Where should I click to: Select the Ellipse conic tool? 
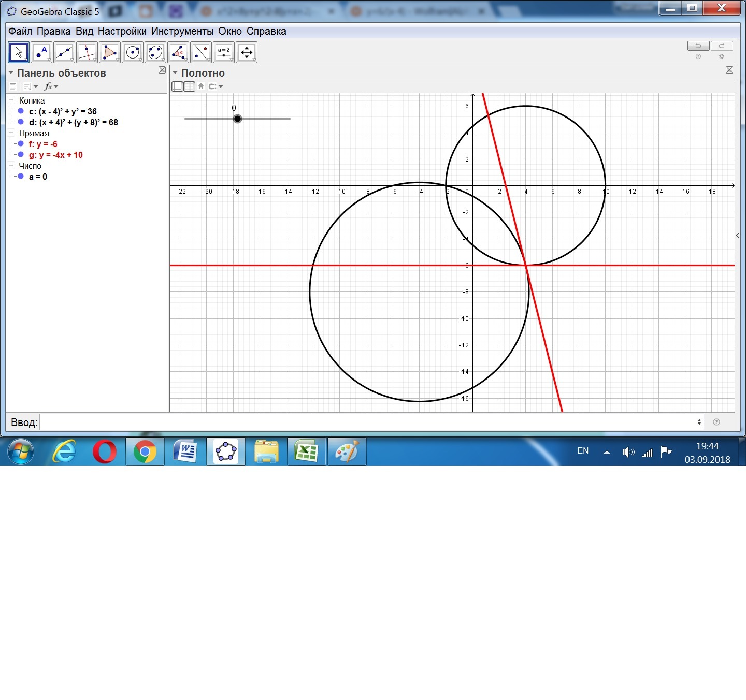coord(155,52)
